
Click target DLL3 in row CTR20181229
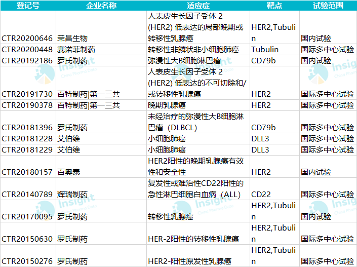[260, 150]
